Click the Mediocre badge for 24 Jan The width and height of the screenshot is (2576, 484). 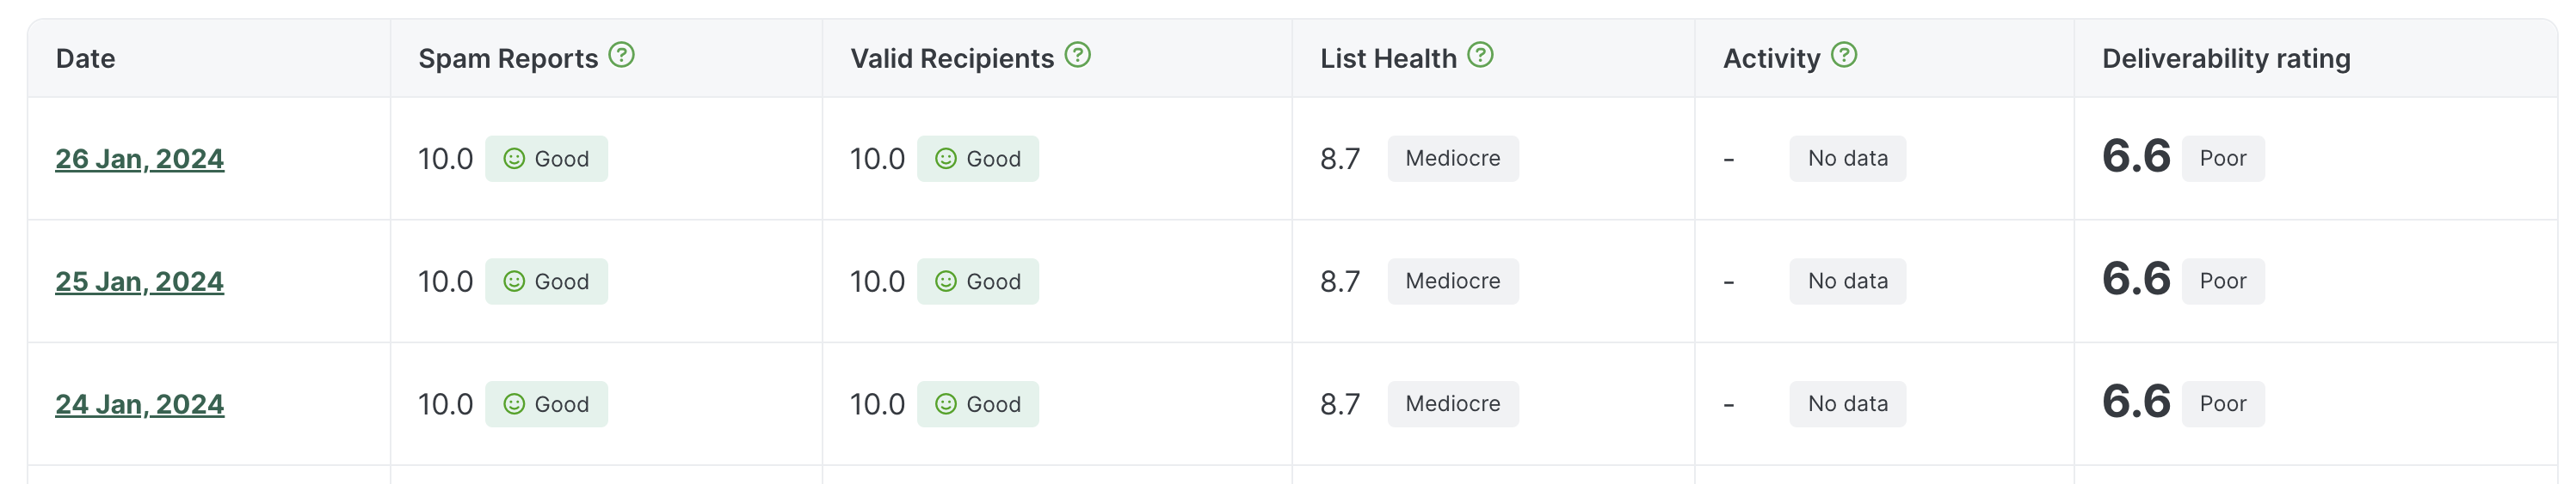1452,404
